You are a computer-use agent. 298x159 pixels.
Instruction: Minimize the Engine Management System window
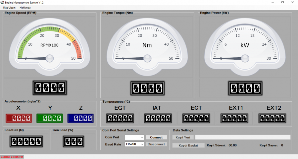point(273,2)
